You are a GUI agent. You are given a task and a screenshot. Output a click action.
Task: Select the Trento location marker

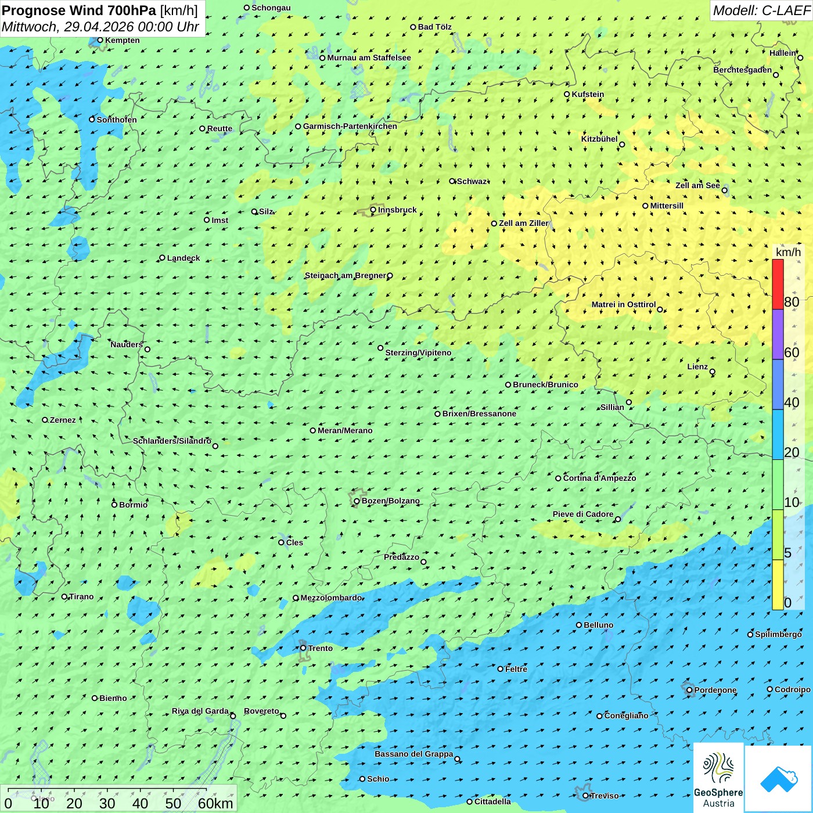tap(303, 648)
